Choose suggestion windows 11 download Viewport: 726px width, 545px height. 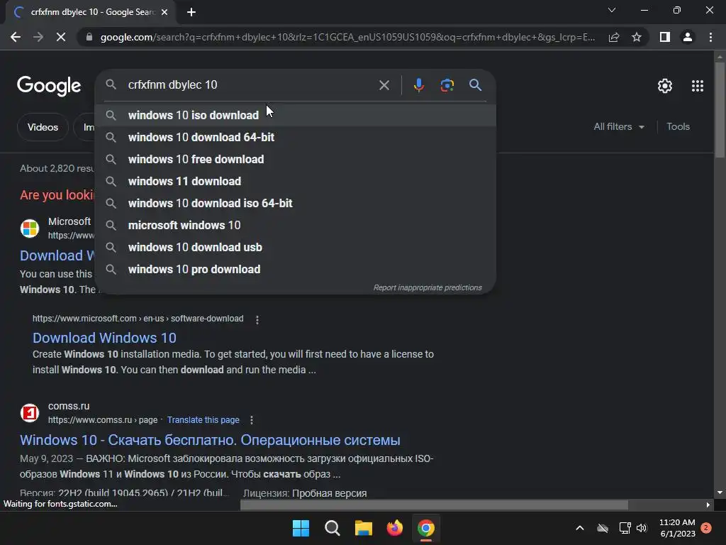(296, 181)
